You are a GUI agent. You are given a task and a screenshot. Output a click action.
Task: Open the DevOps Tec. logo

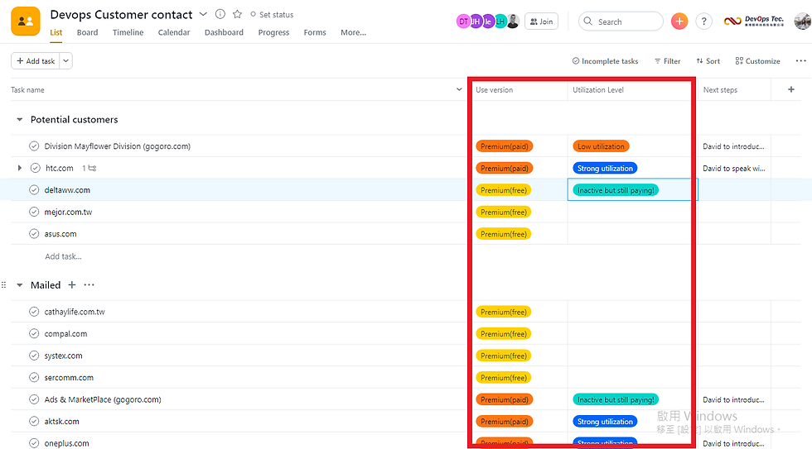coord(753,21)
